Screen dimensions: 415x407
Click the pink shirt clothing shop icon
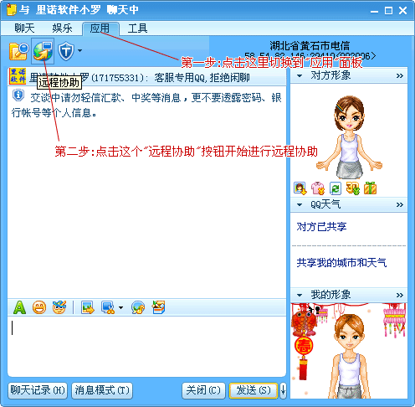tap(318, 188)
